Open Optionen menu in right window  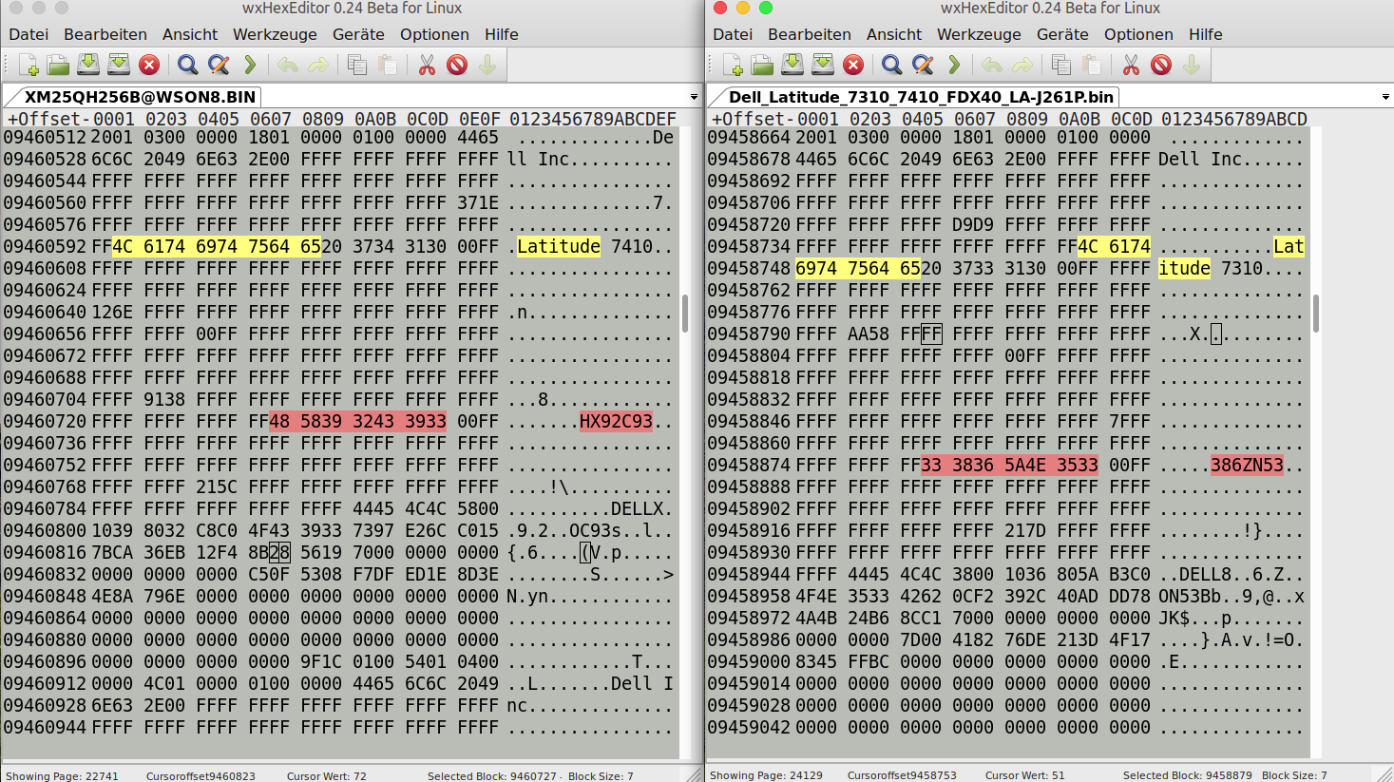pos(1138,34)
